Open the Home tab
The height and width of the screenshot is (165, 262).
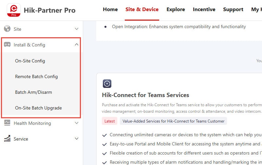[x=110, y=9]
